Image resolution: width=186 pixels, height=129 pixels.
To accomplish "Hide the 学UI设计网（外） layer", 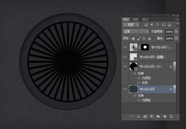I will coord(126,67).
